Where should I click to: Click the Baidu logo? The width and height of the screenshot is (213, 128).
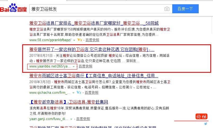[13, 8]
